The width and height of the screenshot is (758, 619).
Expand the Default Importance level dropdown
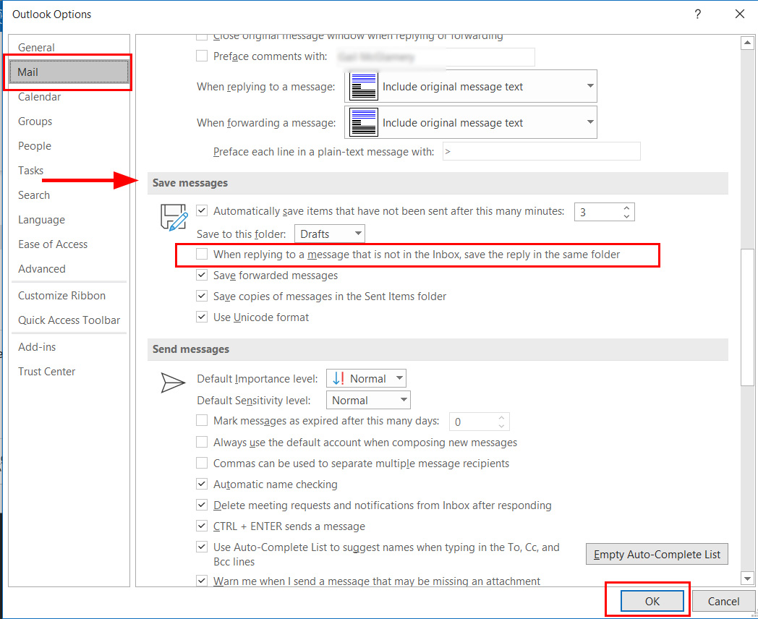(367, 378)
